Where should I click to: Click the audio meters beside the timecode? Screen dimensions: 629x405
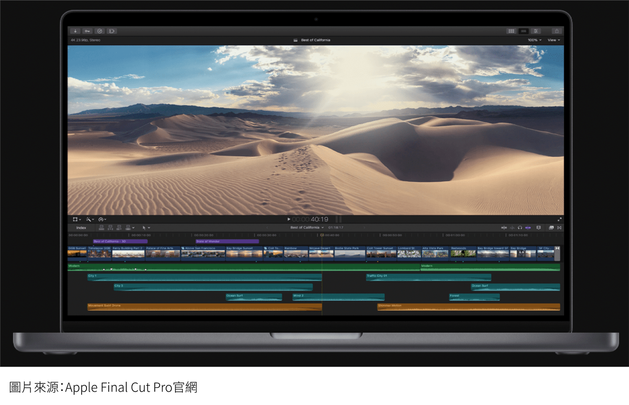[x=339, y=219]
